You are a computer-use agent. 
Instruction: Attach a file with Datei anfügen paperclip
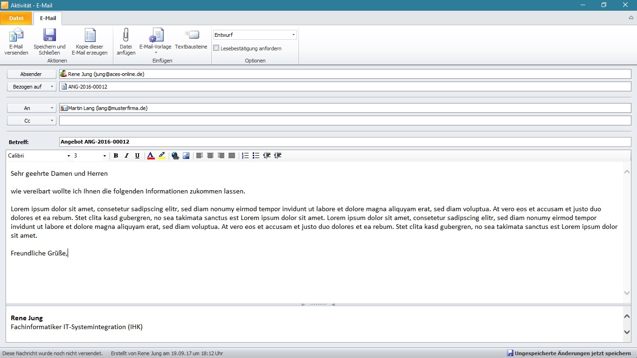coord(126,36)
